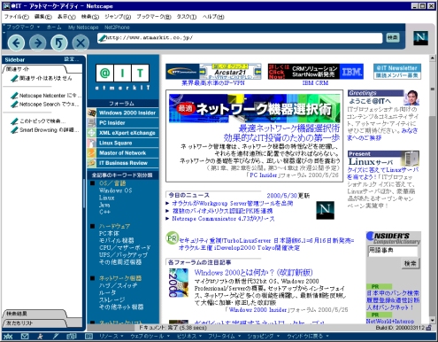Click the @IT atmarkIT logo
This screenshot has height=342, width=438.
point(123,77)
